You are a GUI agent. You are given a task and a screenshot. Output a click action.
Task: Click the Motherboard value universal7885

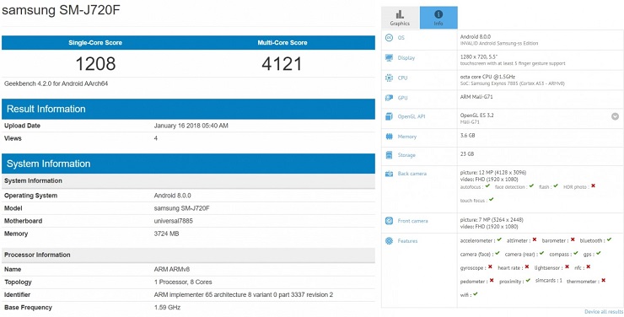tap(173, 221)
